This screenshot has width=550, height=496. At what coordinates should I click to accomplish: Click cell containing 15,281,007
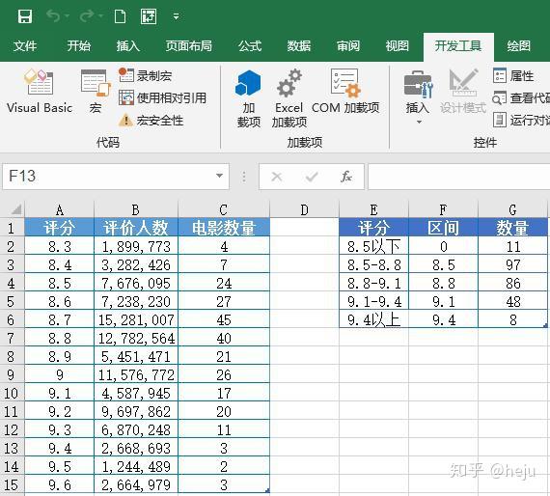click(x=136, y=319)
